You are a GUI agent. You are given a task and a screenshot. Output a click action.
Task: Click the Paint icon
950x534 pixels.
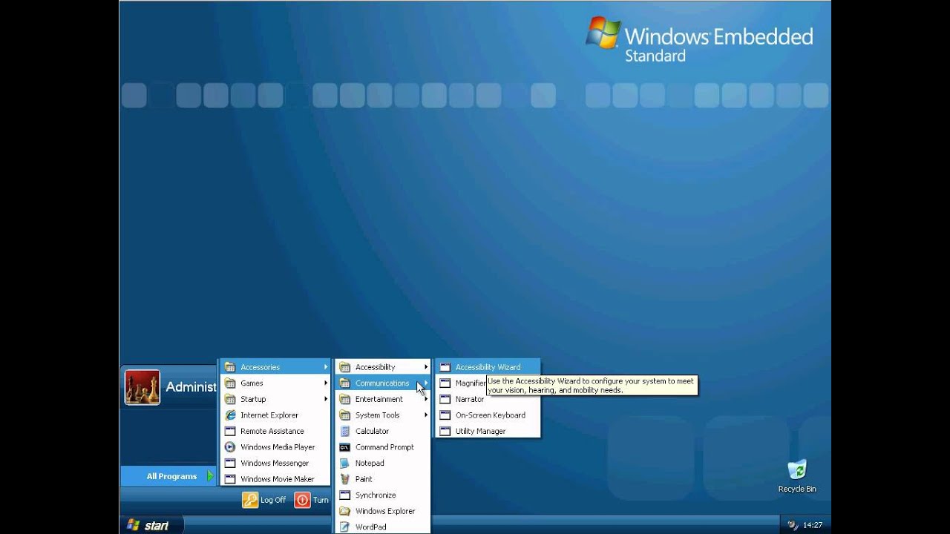click(x=345, y=479)
